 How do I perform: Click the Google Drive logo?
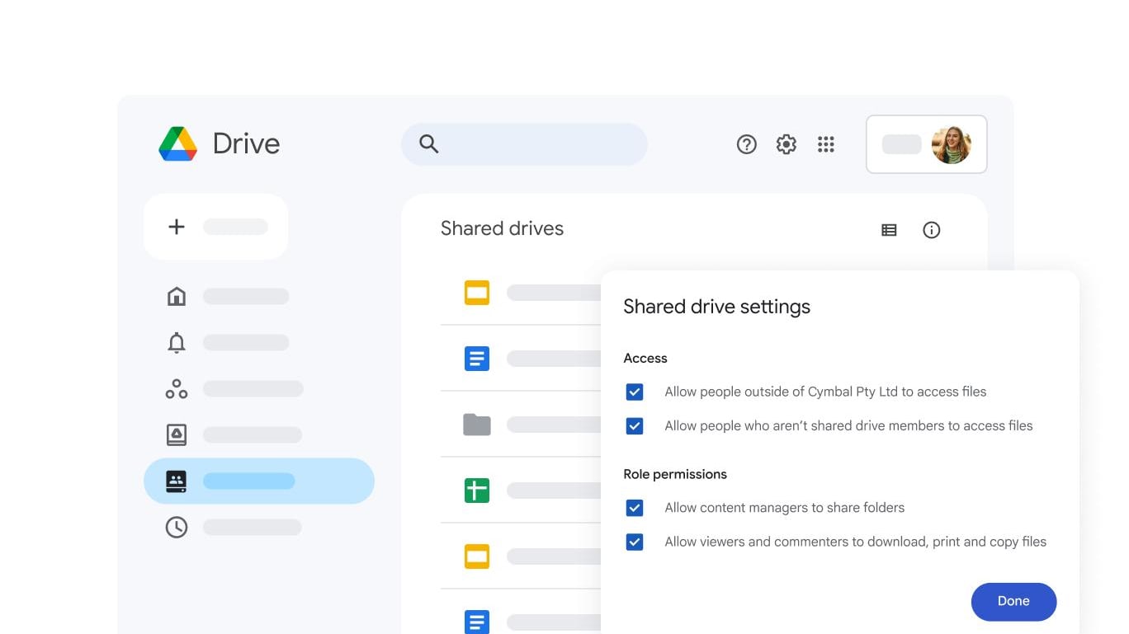[178, 143]
